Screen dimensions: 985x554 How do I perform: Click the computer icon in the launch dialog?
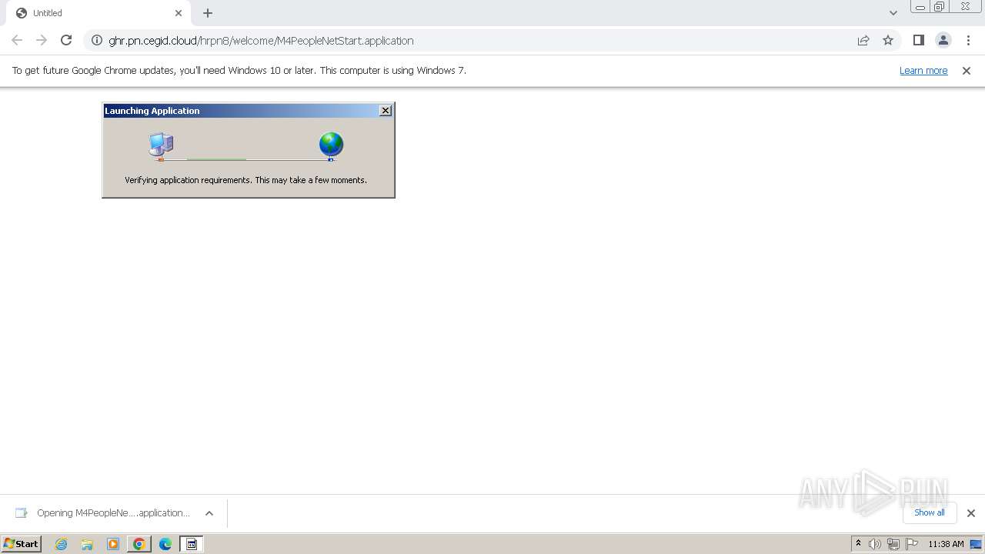tap(161, 145)
